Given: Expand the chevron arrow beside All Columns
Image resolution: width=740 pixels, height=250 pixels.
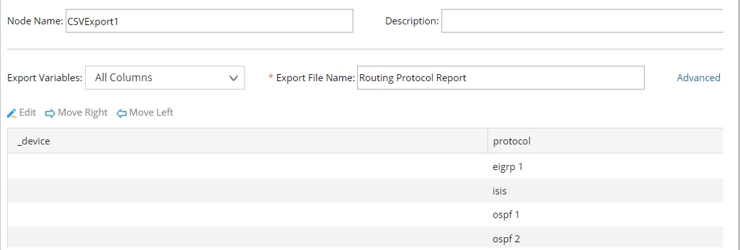Looking at the screenshot, I should point(233,79).
